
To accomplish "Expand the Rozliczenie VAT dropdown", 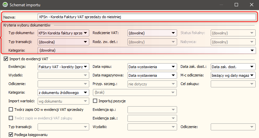I will click(x=152, y=33).
